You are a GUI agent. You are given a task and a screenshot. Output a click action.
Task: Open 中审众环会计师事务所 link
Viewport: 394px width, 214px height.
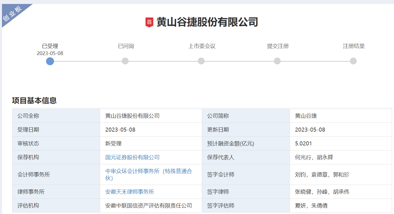click(149, 174)
